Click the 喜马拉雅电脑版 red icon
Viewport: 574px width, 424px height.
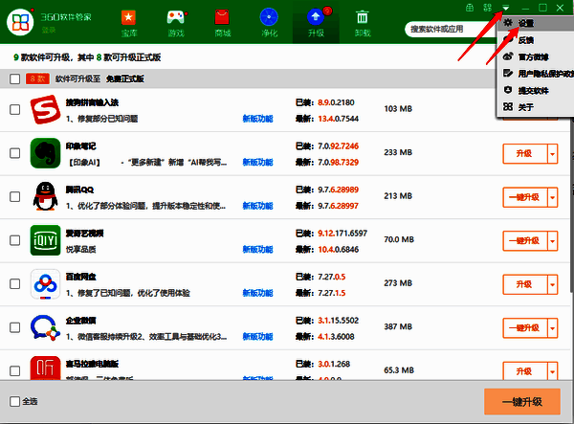(45, 368)
